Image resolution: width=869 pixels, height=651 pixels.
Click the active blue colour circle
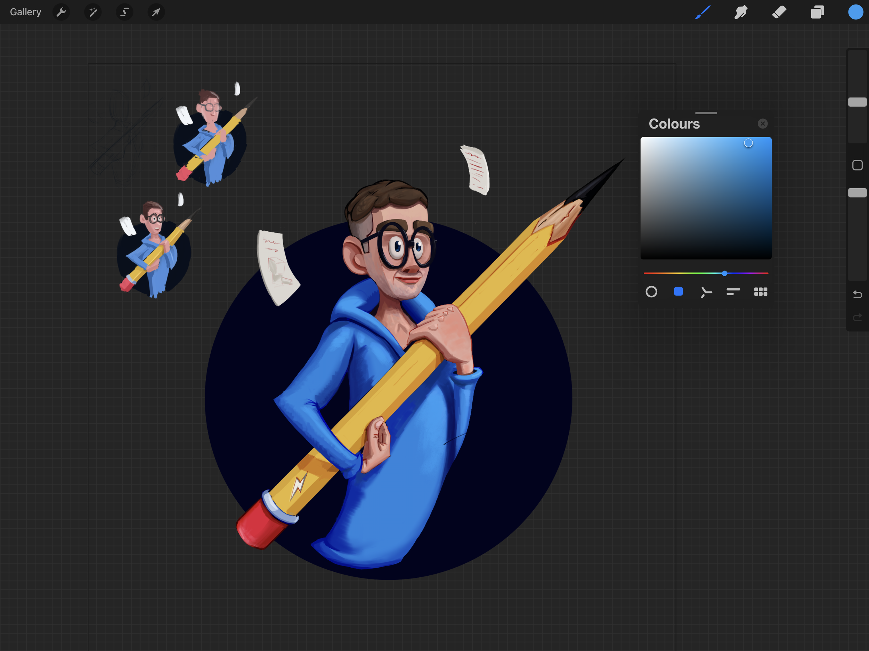pyautogui.click(x=855, y=12)
